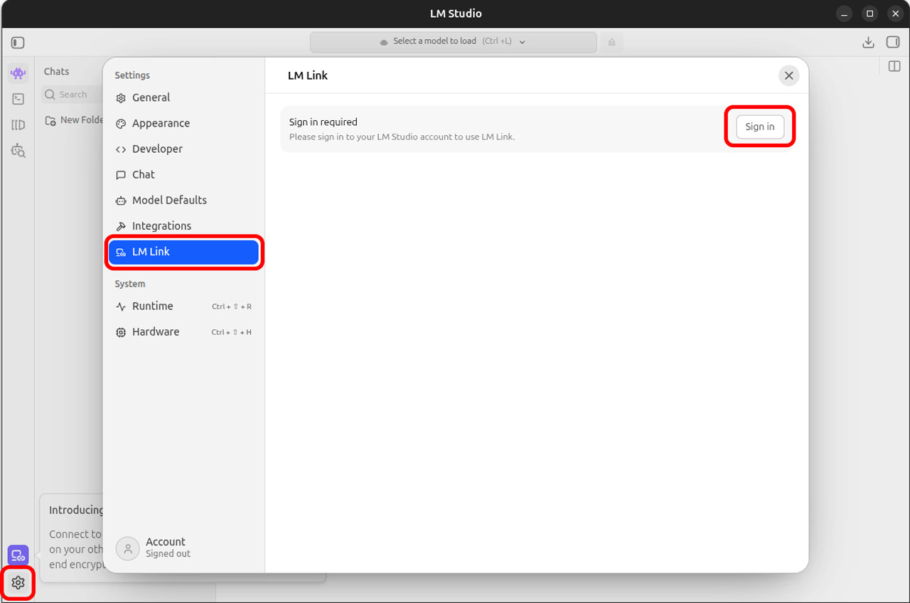Click the purple LM Link icon in the left rail

coord(18,555)
